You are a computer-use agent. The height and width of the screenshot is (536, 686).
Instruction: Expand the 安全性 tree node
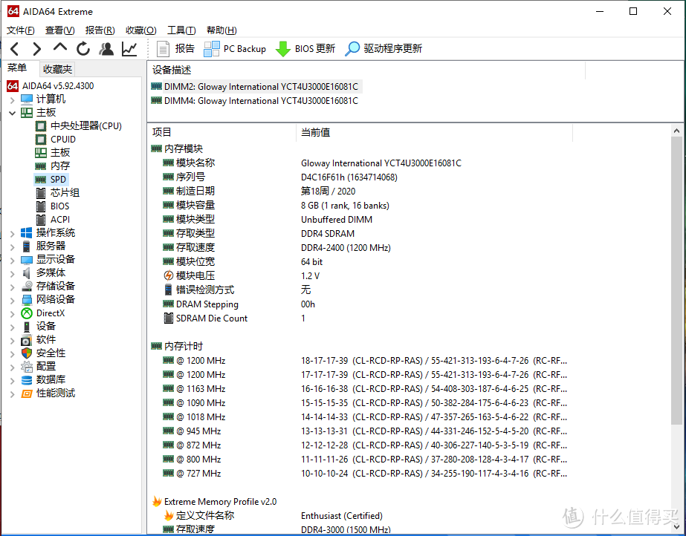12,354
